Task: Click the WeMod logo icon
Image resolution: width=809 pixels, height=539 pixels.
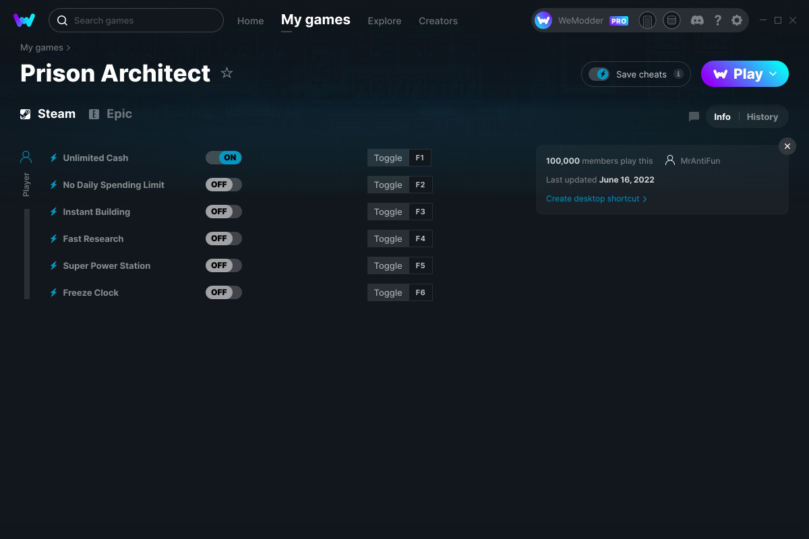Action: [24, 20]
